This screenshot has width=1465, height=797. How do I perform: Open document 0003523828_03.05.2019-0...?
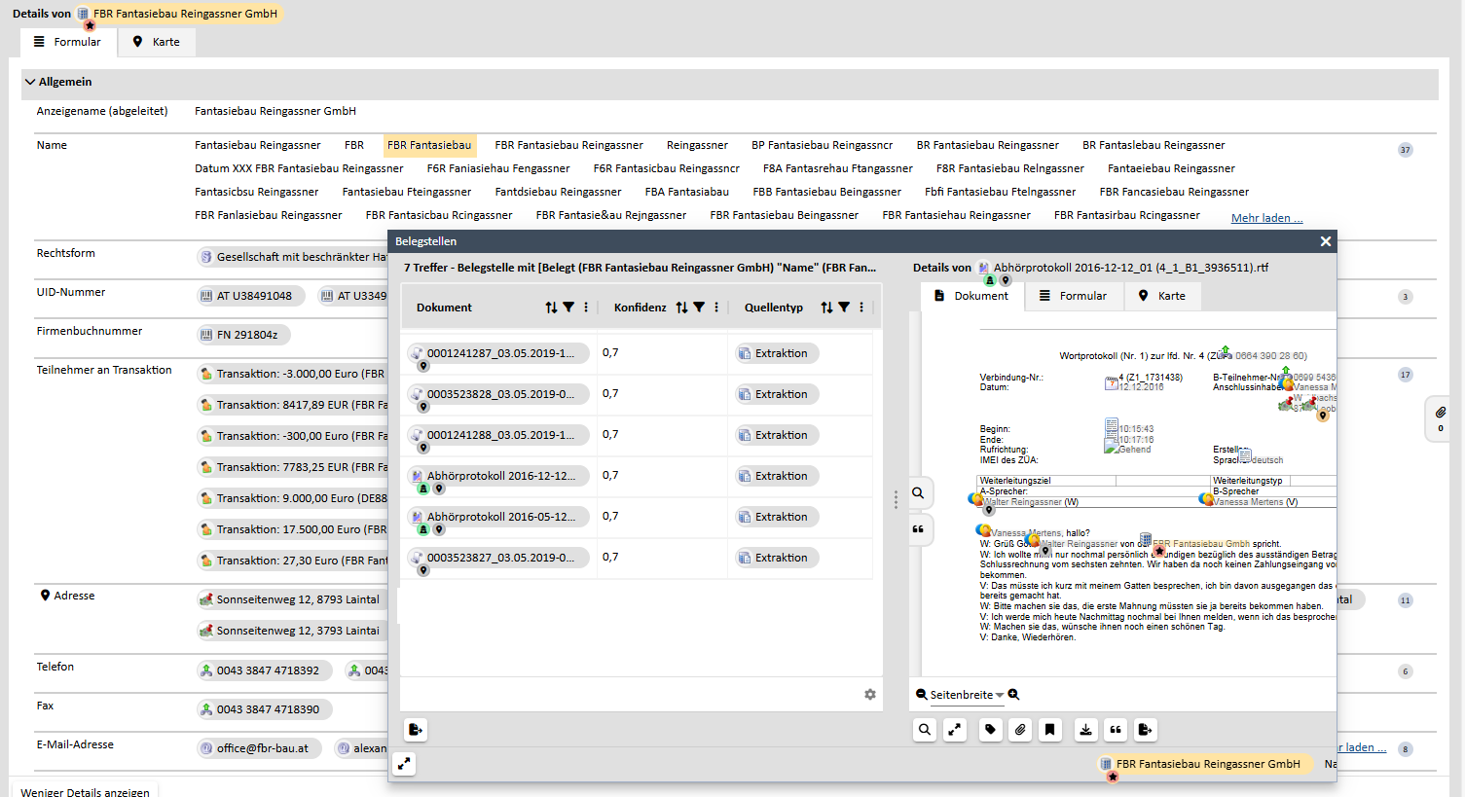point(498,394)
